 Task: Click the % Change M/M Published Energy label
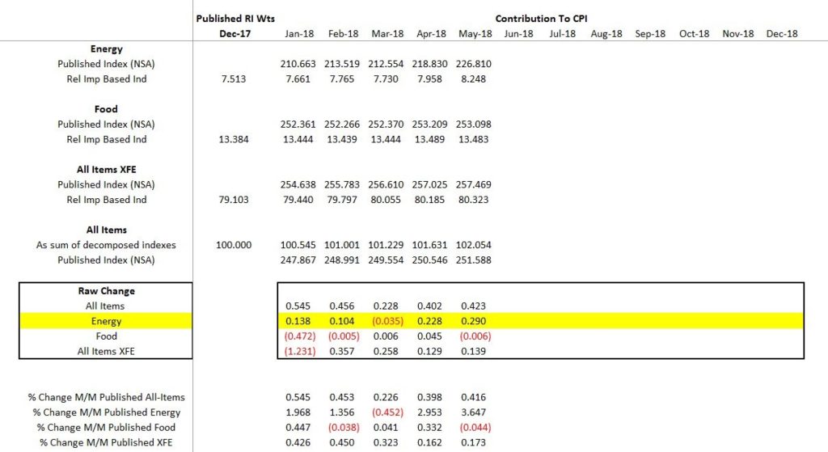click(x=106, y=412)
